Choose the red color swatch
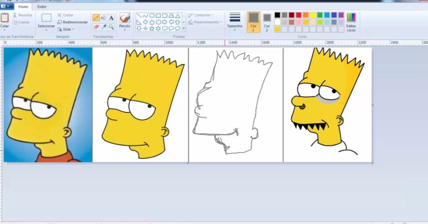 [x=299, y=15]
